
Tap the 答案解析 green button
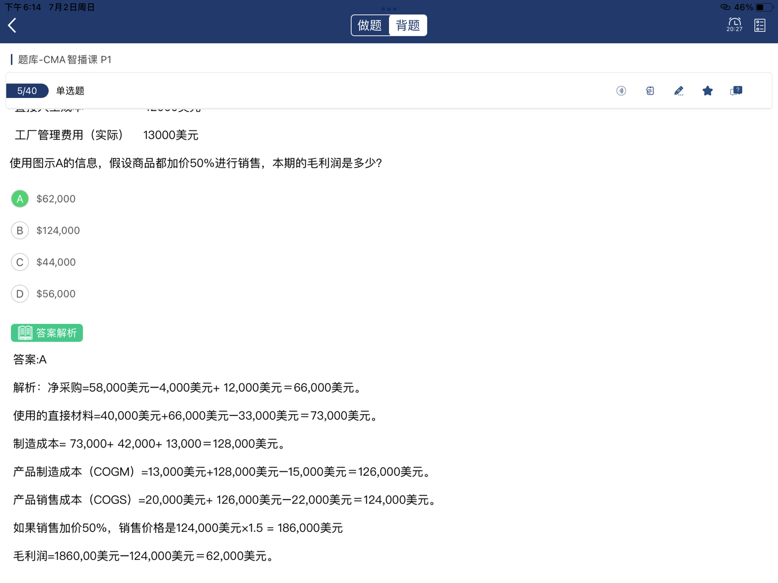[x=47, y=333]
